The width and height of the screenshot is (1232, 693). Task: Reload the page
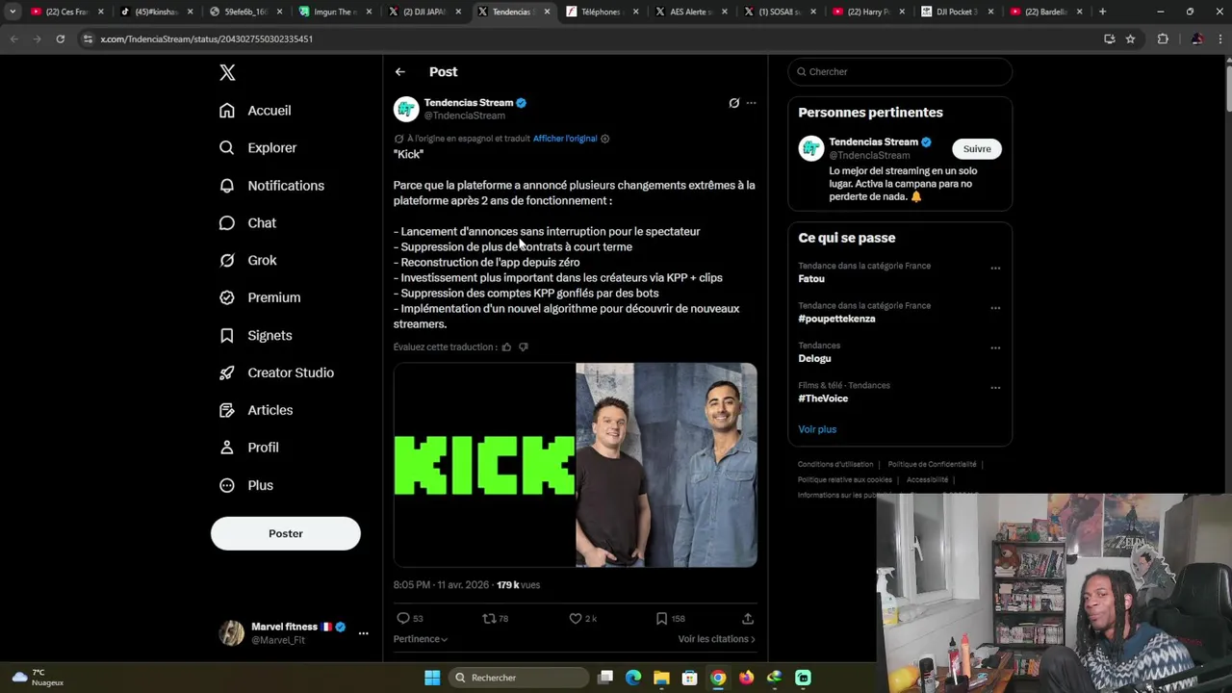(x=60, y=38)
